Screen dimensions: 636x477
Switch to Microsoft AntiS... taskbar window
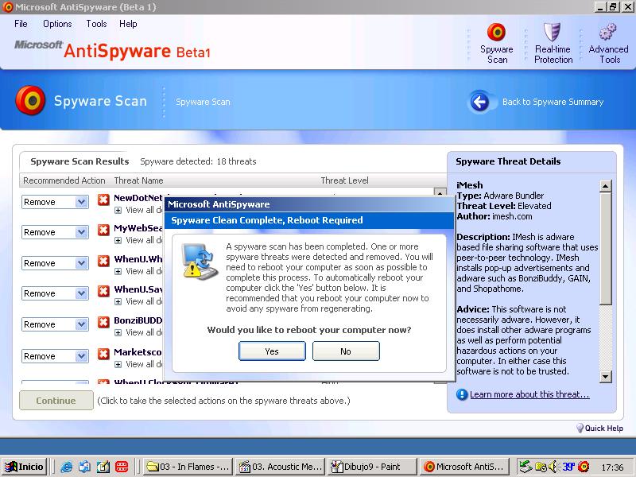[x=465, y=467]
